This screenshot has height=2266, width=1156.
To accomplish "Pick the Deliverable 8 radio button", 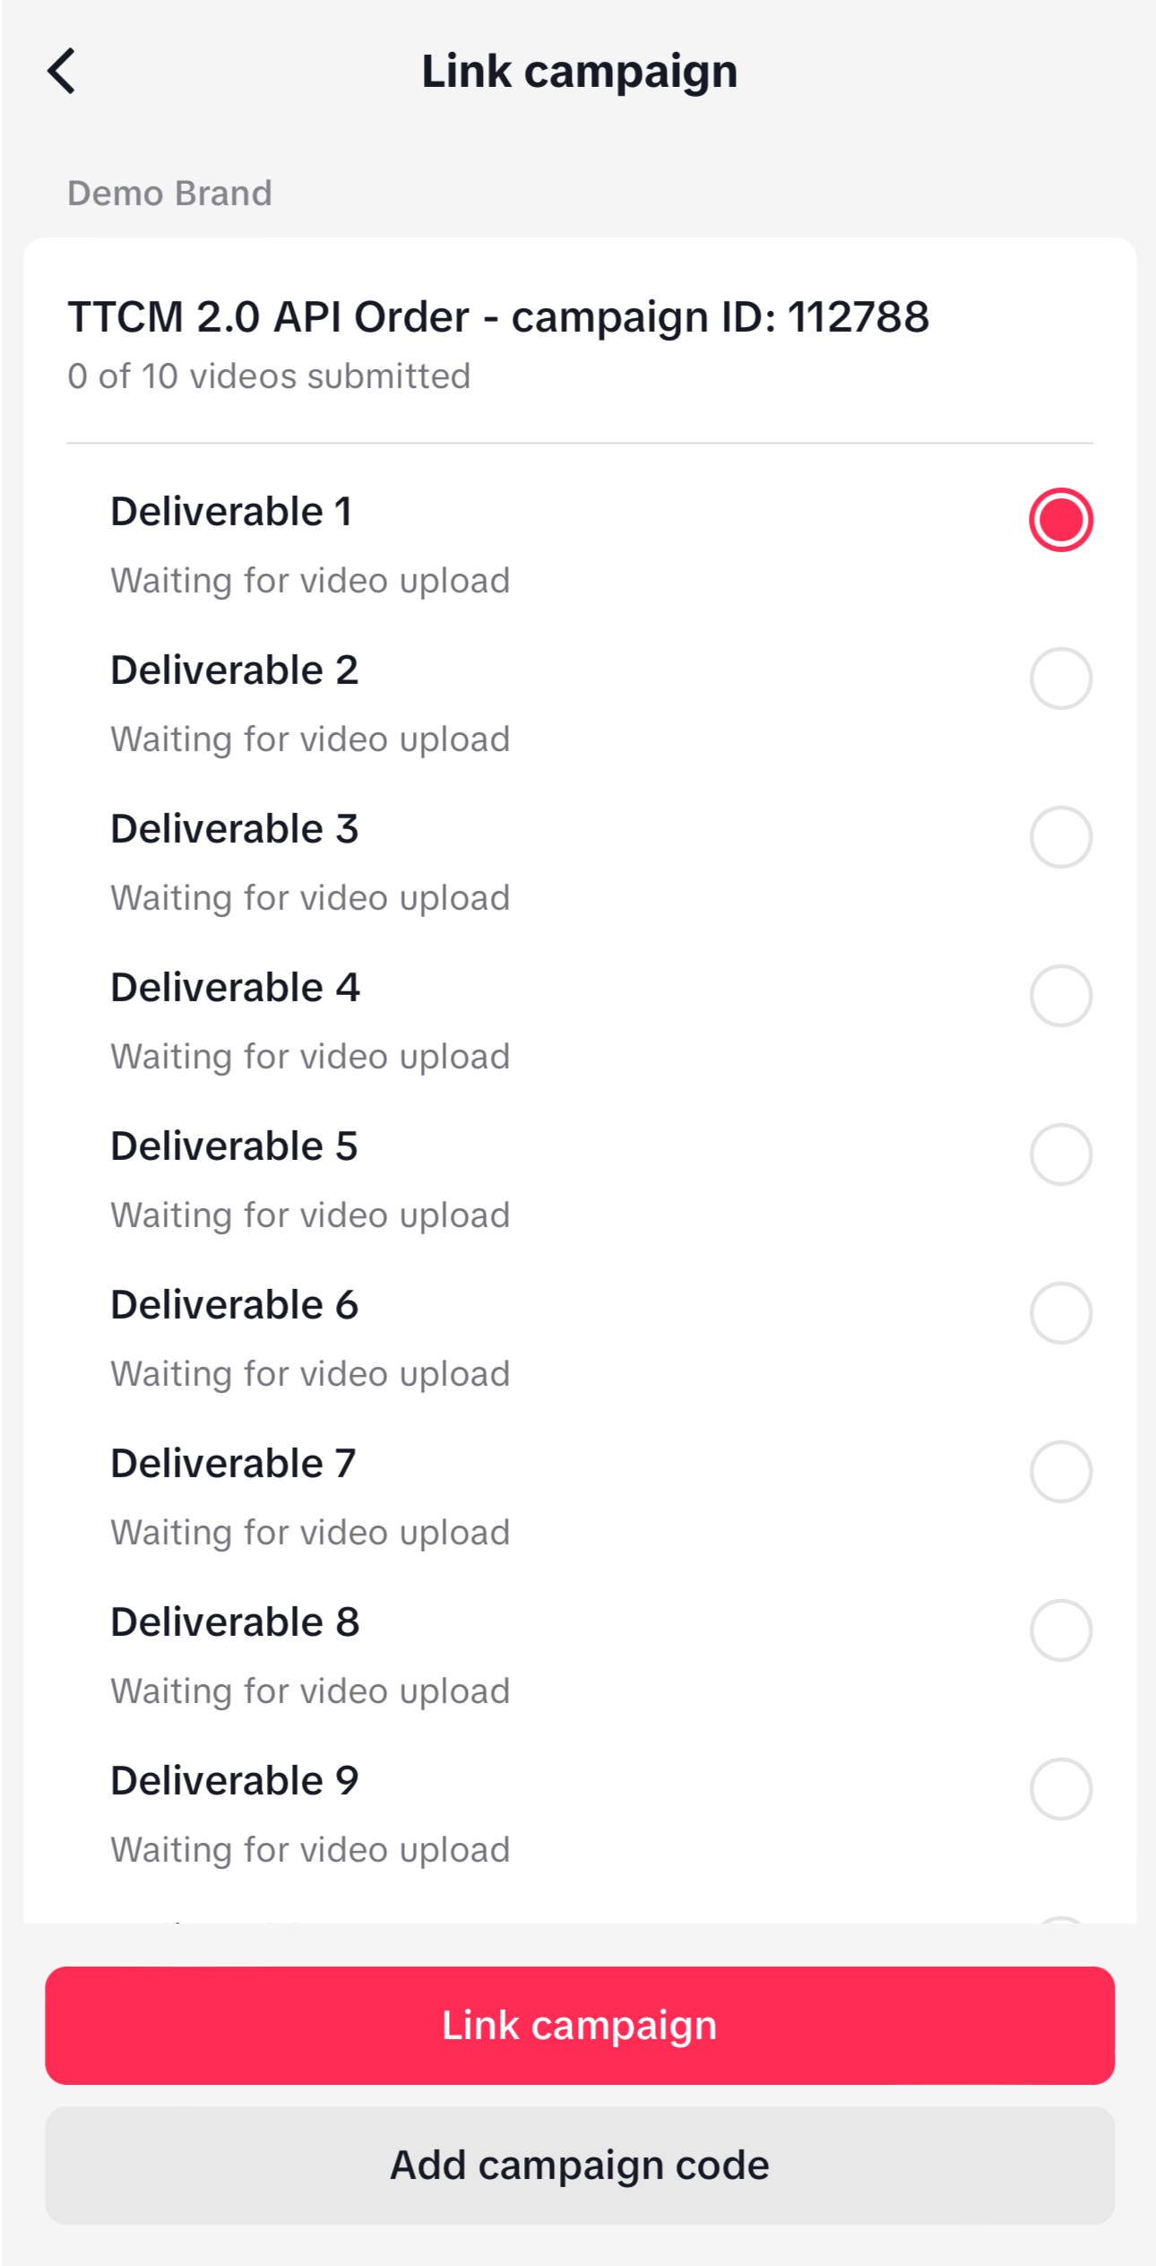I will pos(1060,1630).
